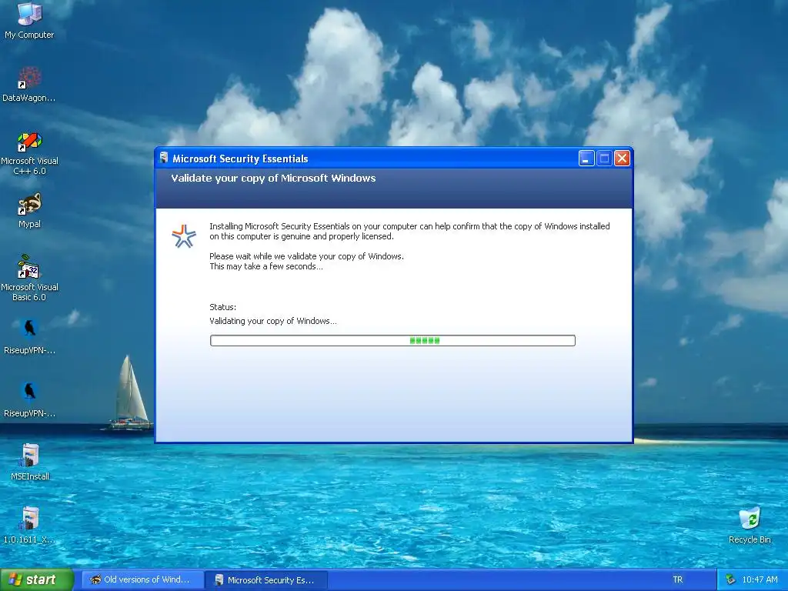Click the star logo in the validation dialog

[x=184, y=236]
